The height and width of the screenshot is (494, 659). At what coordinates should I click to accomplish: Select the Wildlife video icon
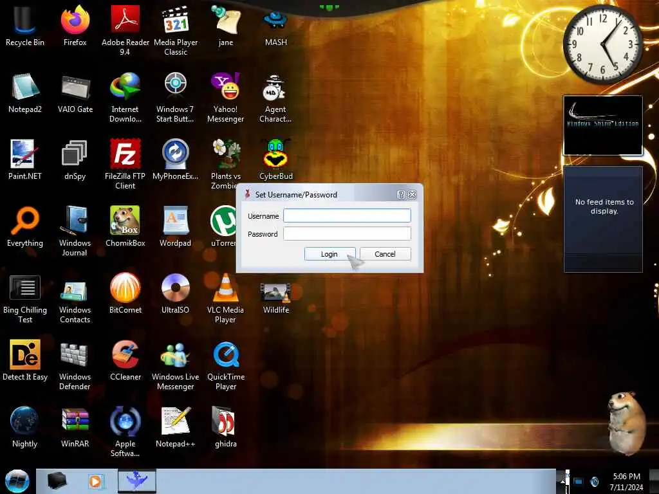coord(275,298)
